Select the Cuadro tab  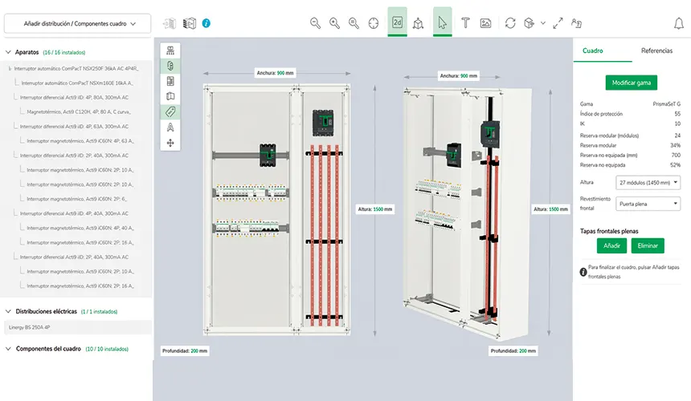click(593, 51)
